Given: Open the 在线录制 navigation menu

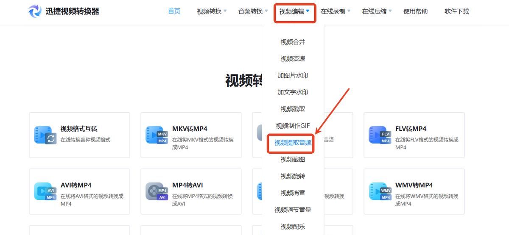Looking at the screenshot, I should [333, 11].
